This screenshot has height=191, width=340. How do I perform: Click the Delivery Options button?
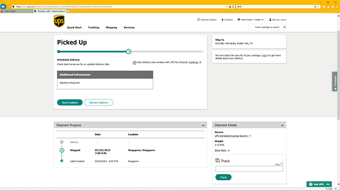(x=98, y=102)
